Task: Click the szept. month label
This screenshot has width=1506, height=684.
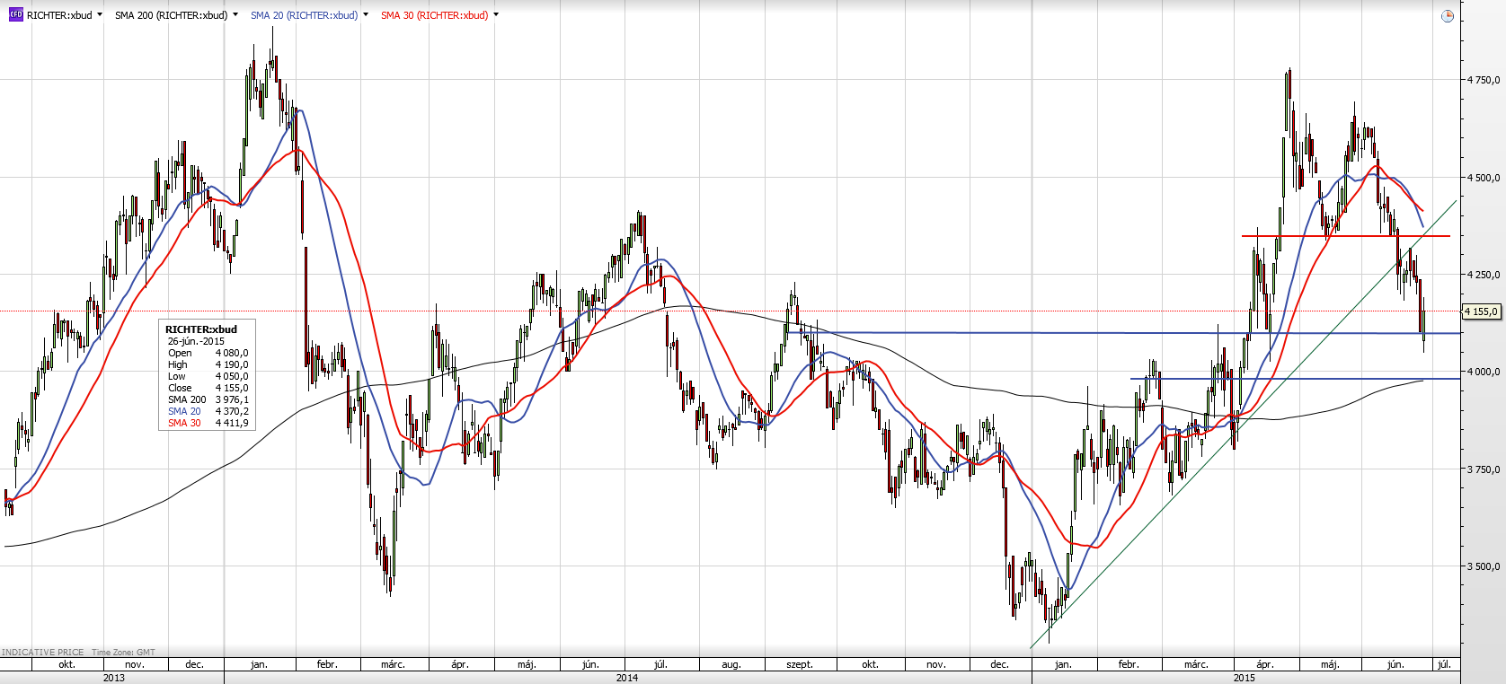Action: [800, 665]
